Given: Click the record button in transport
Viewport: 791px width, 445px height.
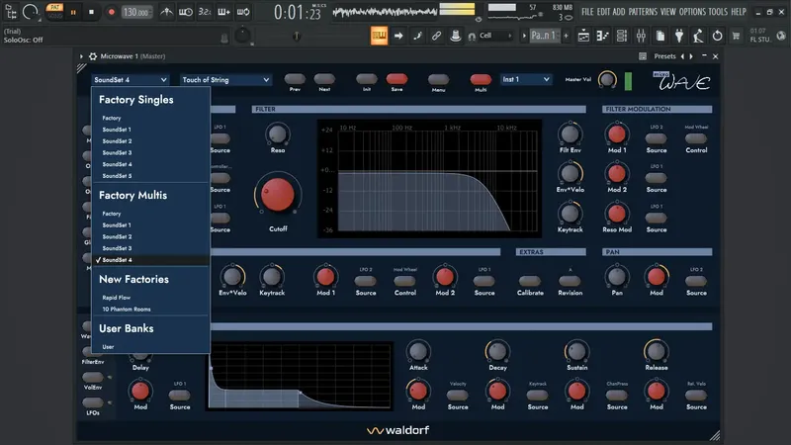Looking at the screenshot, I should click(x=111, y=12).
